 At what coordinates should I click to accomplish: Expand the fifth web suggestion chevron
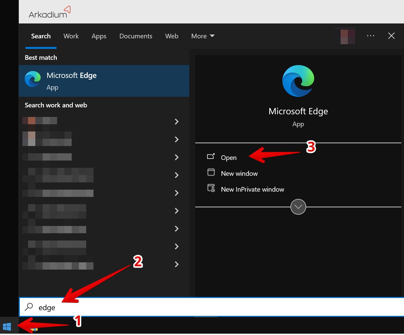pyautogui.click(x=177, y=193)
